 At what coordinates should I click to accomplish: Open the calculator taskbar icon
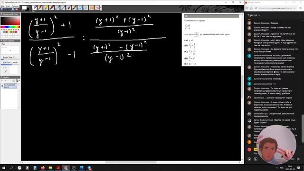[35, 168]
